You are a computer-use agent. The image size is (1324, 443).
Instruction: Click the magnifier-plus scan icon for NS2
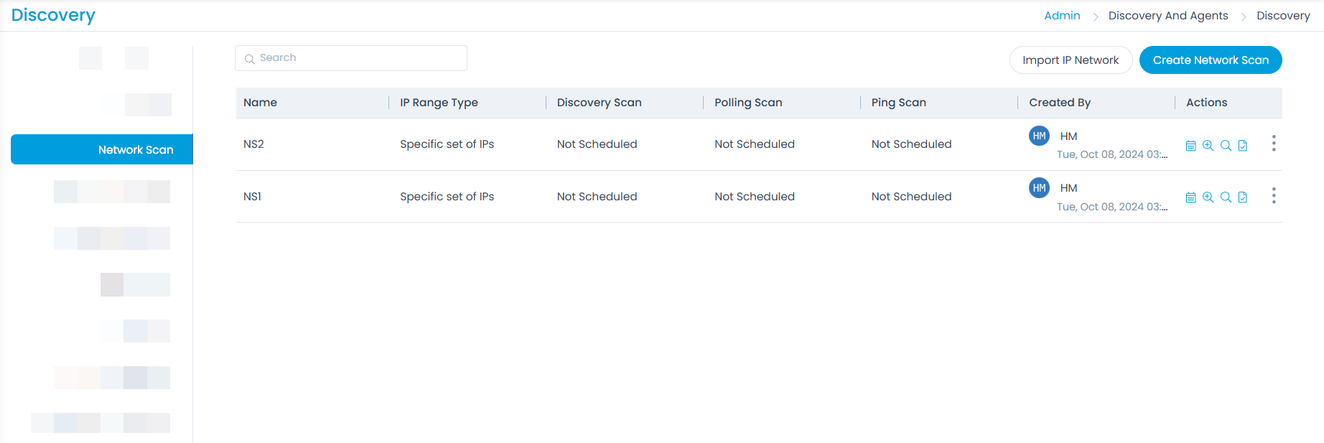1208,146
